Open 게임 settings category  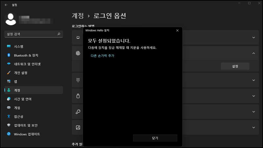pyautogui.click(x=34, y=108)
